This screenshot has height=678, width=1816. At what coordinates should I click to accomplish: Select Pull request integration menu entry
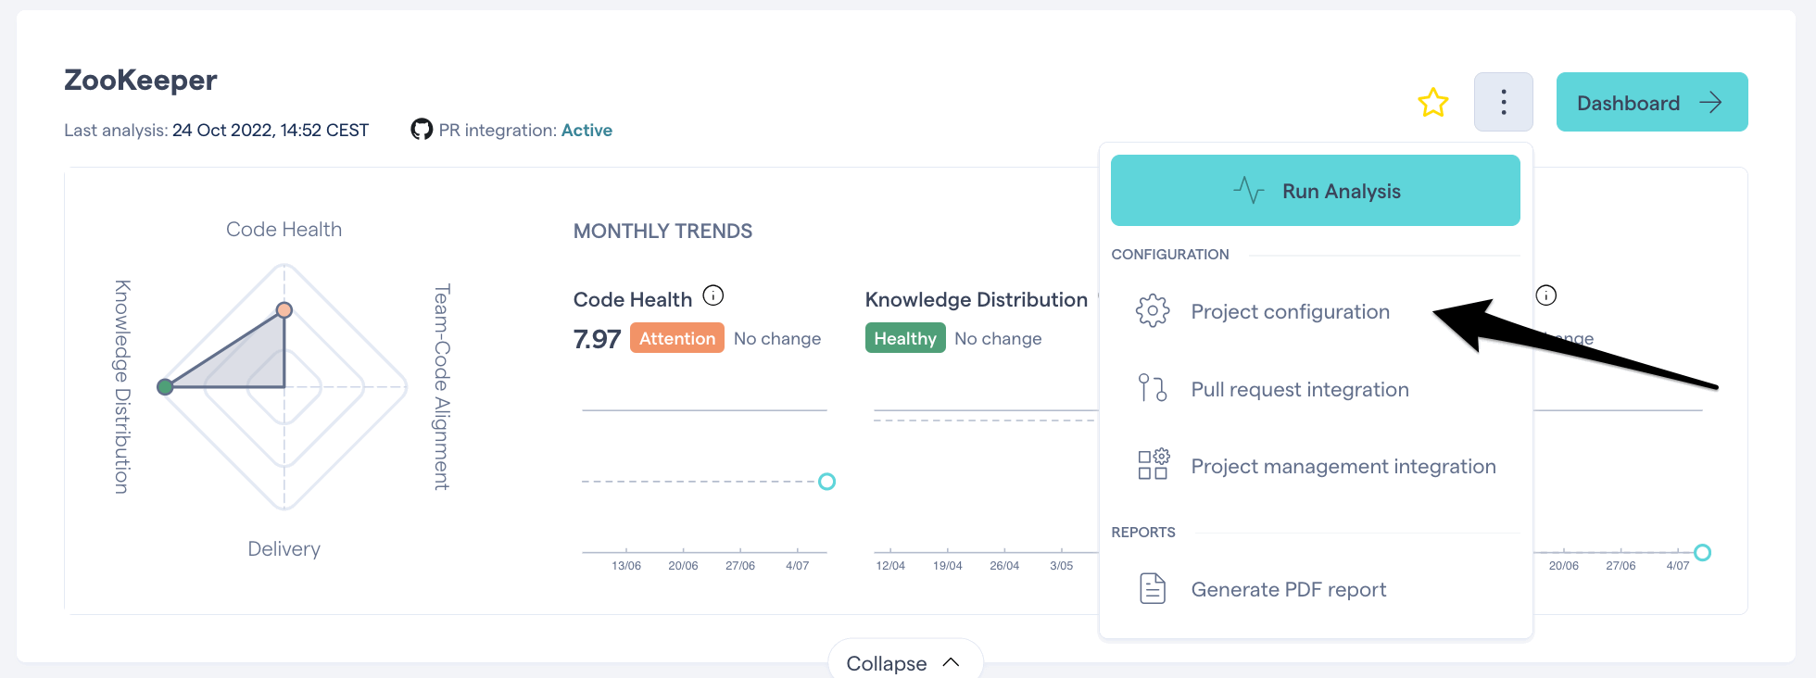(x=1315, y=389)
